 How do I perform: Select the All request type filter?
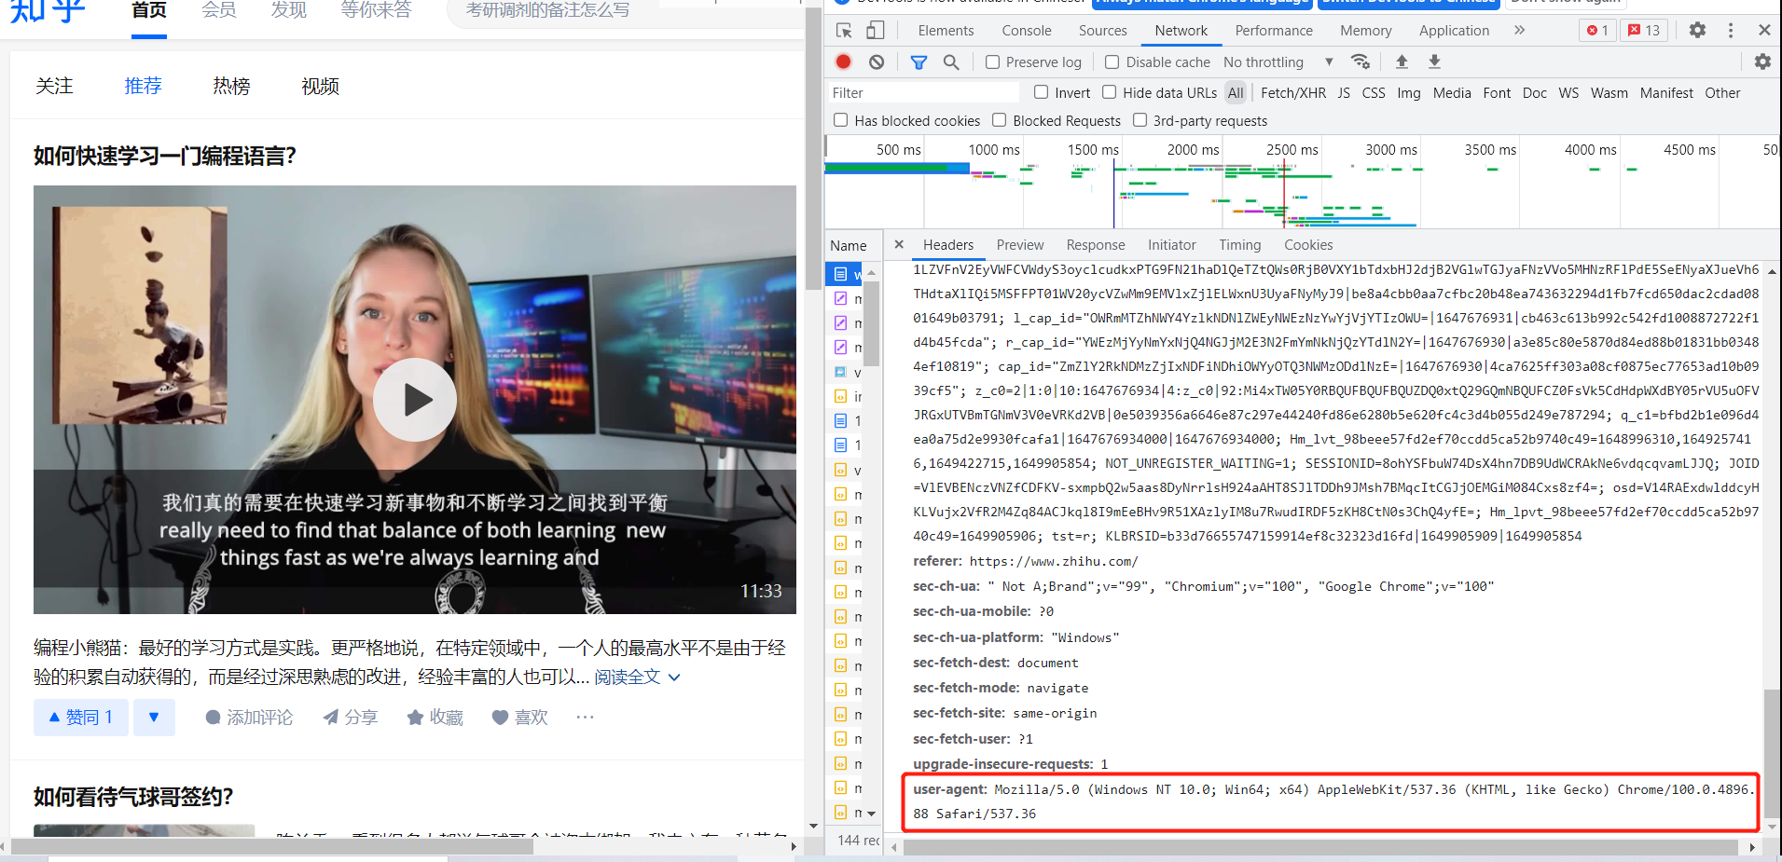[x=1236, y=92]
